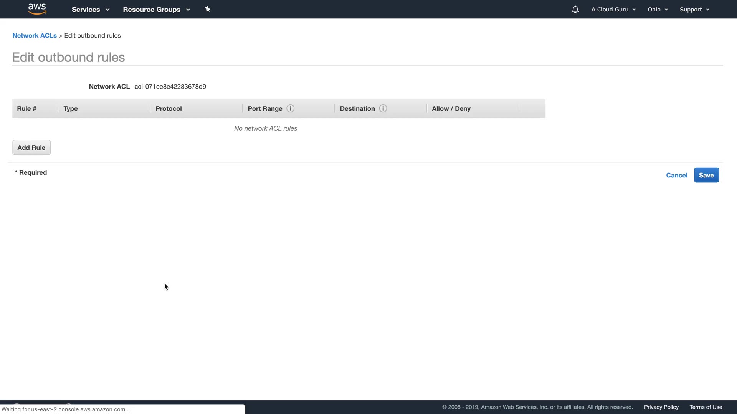This screenshot has width=737, height=414.
Task: Click the pin shortcuts icon
Action: pyautogui.click(x=208, y=9)
